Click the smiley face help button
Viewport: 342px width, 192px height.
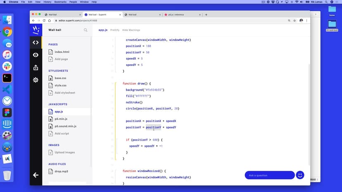tap(300, 175)
